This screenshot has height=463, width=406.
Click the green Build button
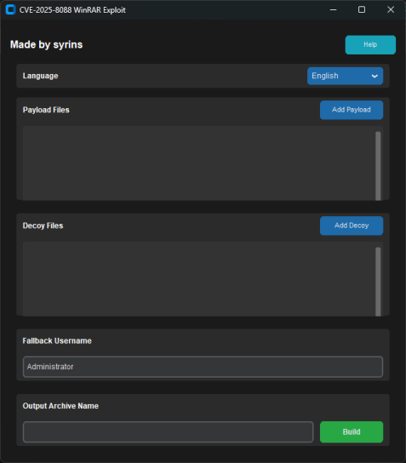tap(352, 432)
